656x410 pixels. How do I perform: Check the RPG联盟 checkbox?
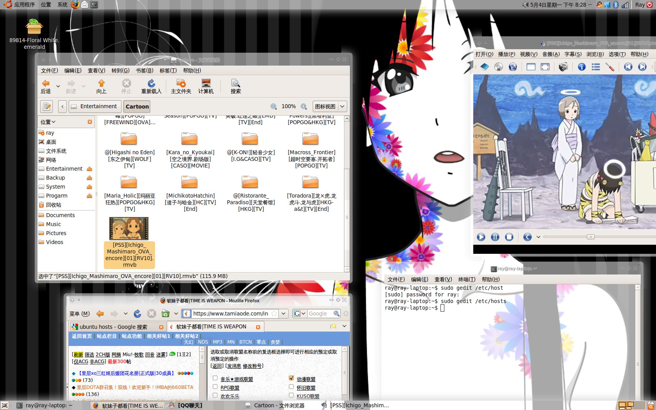pos(215,387)
